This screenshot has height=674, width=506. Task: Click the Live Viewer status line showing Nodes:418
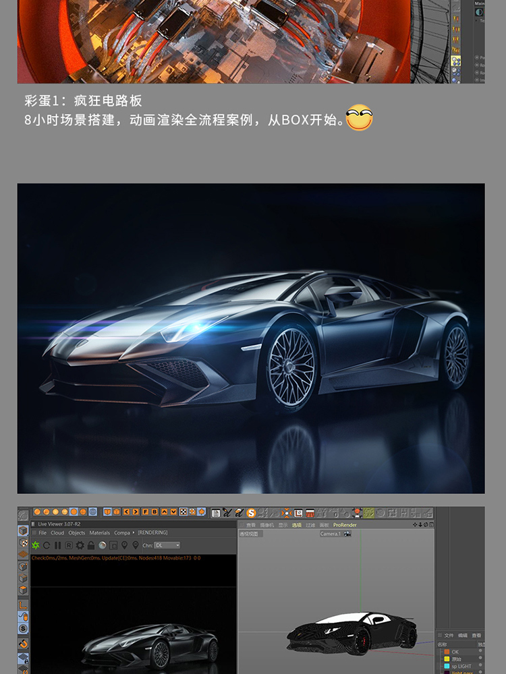(x=116, y=558)
